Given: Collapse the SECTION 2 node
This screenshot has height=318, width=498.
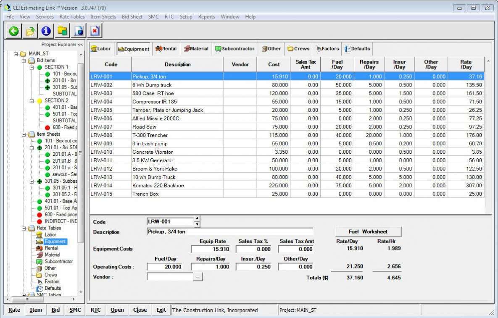Looking at the screenshot, I should (x=32, y=101).
